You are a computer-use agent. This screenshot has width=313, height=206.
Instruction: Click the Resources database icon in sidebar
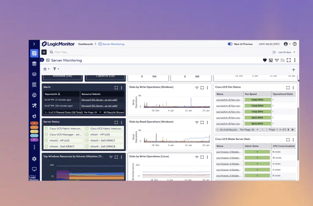[34, 64]
